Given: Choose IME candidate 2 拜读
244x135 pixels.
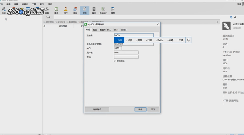Looking at the screenshot, I should (x=129, y=40).
